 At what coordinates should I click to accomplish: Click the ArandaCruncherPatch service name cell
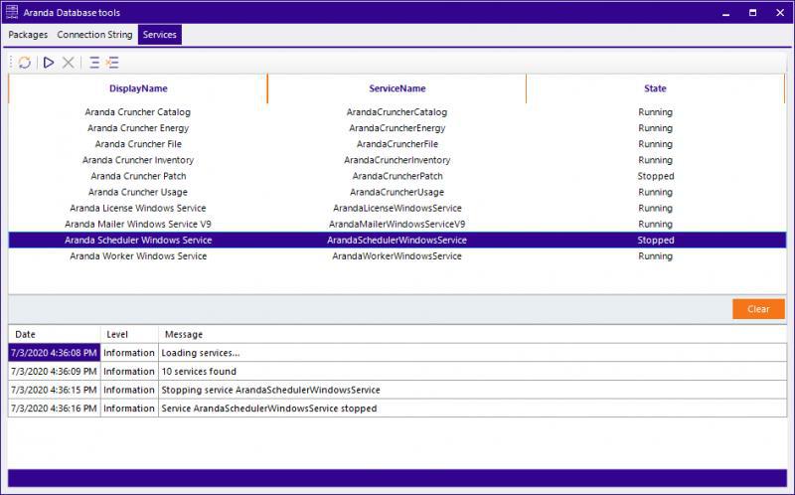point(397,176)
